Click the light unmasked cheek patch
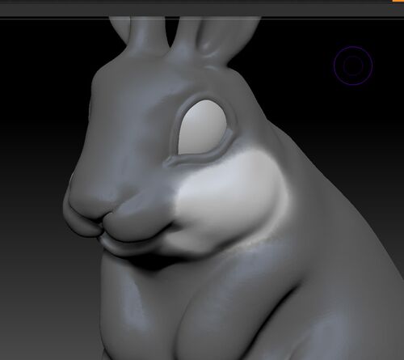 (229, 201)
